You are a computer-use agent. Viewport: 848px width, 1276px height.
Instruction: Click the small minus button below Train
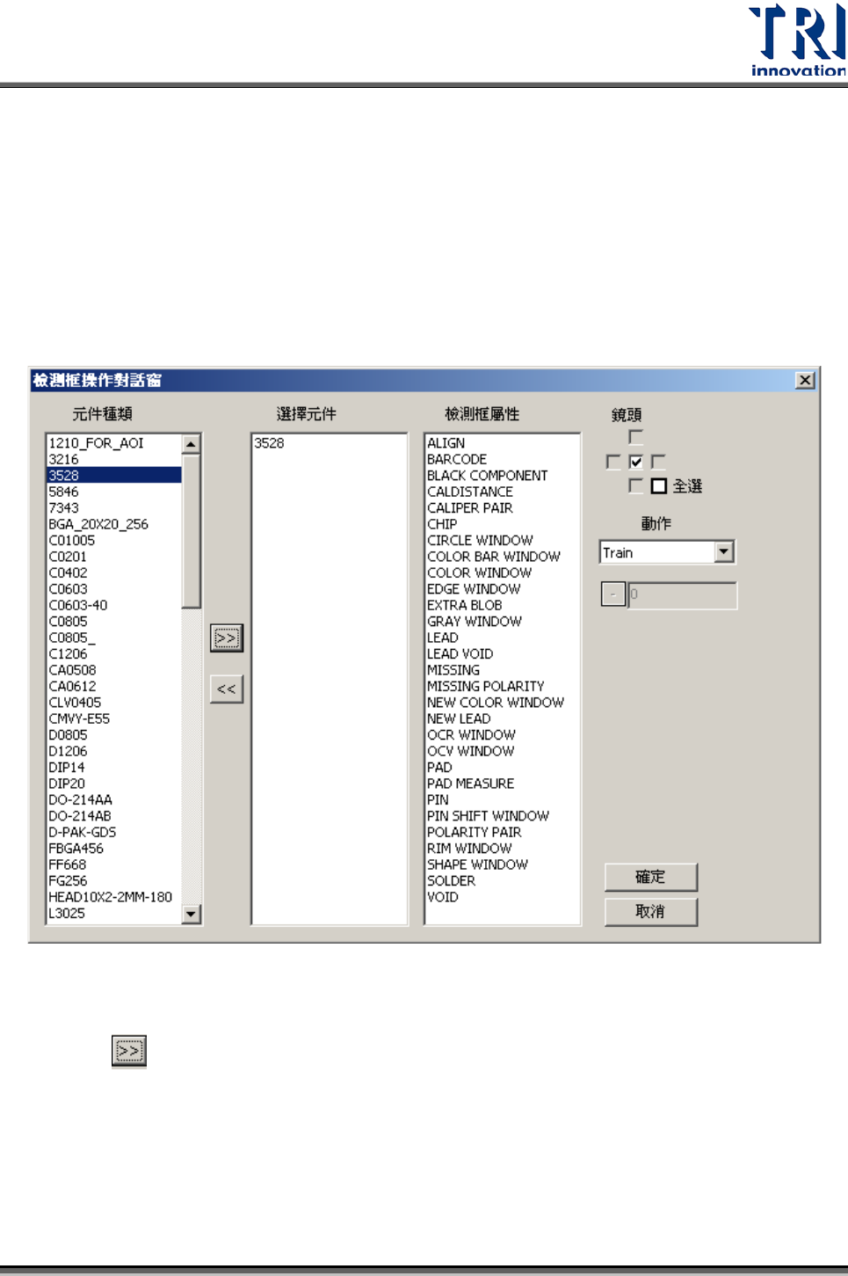tap(613, 594)
